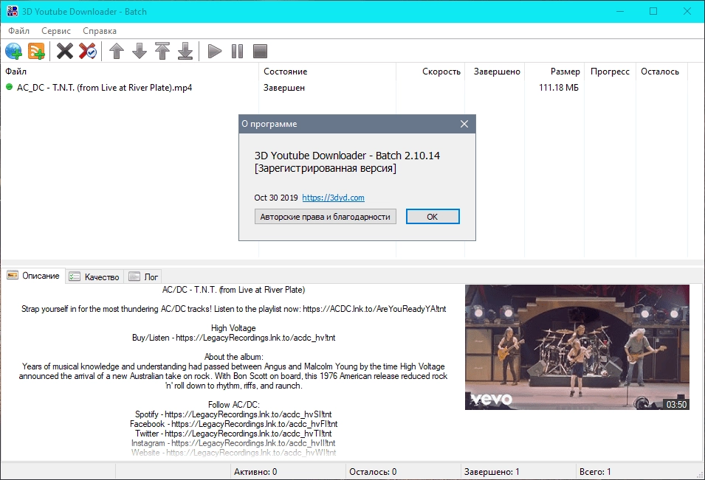Click the Facebook link line in description
The width and height of the screenshot is (705, 480).
[233, 423]
